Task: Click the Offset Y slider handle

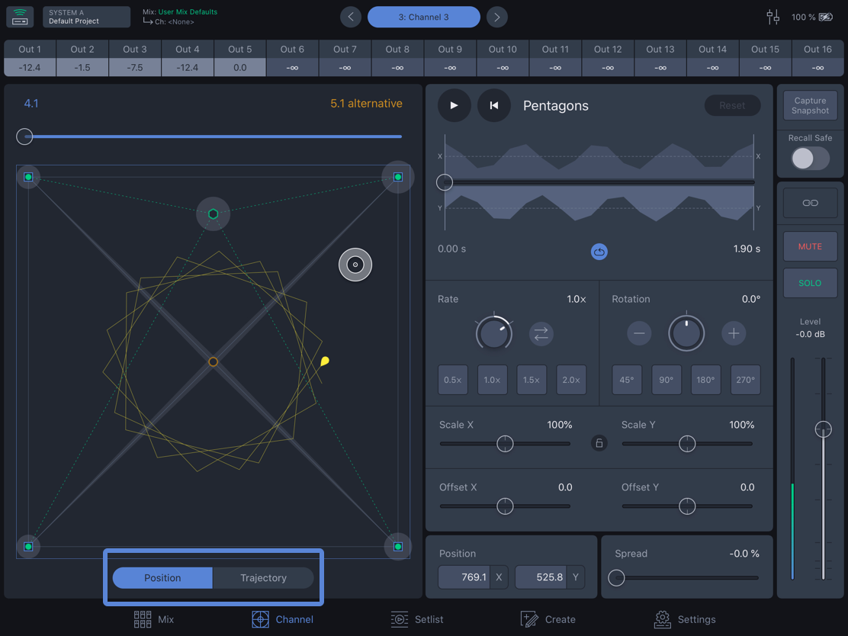Action: (x=687, y=506)
